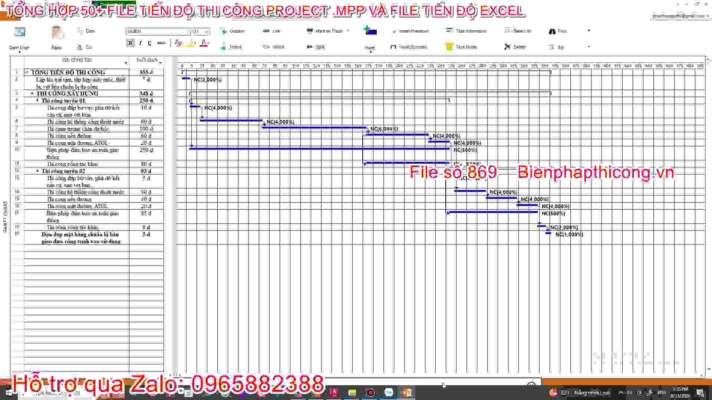Click the taskbar clock showing 3:55 PM
Viewport: 712px width, 400px height.
tap(680, 393)
